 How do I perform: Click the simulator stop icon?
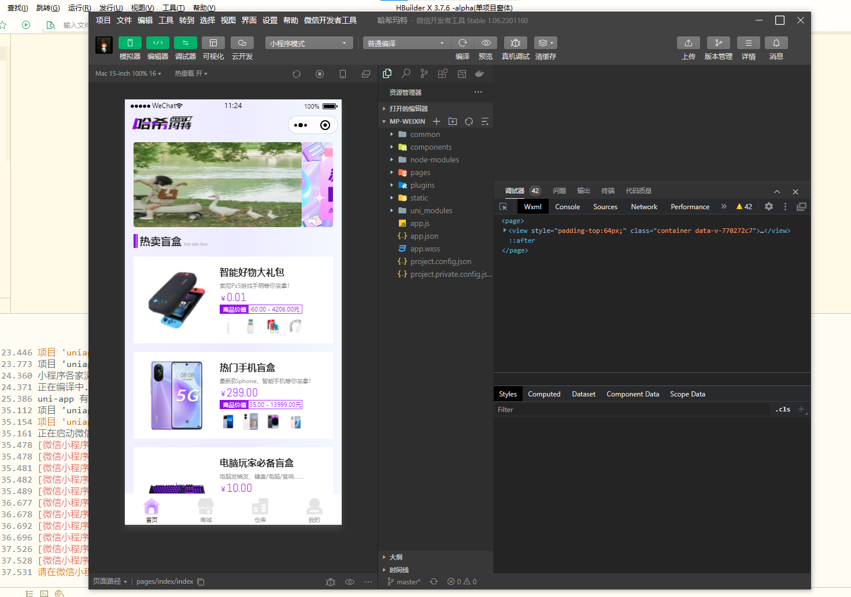pyautogui.click(x=320, y=74)
